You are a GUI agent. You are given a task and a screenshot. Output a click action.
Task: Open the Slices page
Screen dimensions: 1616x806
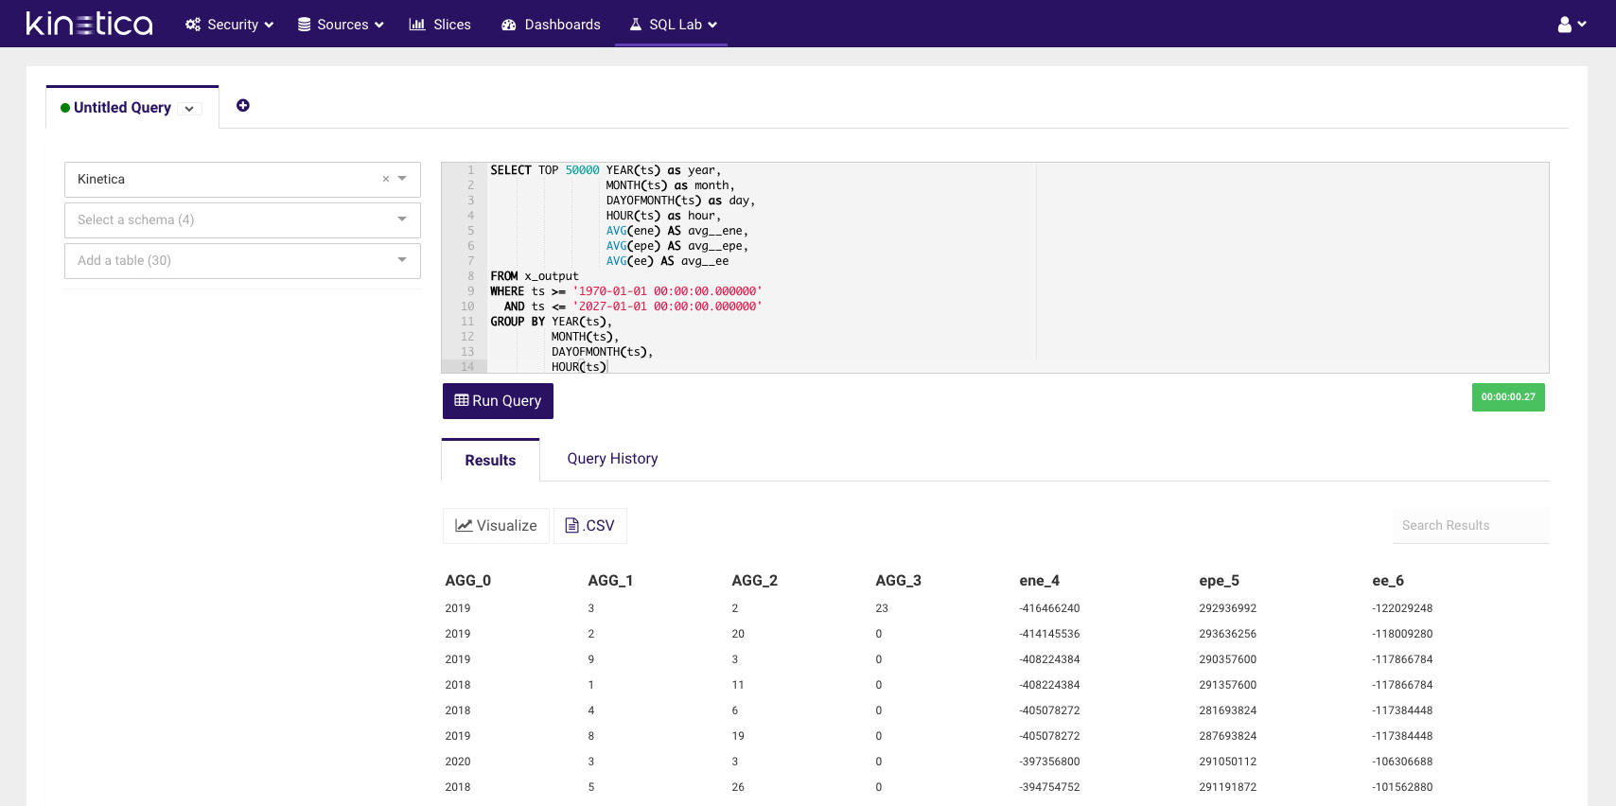click(440, 25)
